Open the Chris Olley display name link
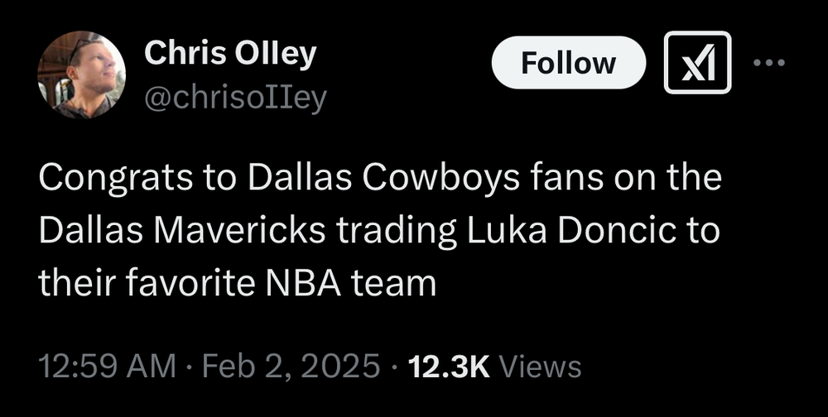This screenshot has width=828, height=417. pyautogui.click(x=230, y=54)
